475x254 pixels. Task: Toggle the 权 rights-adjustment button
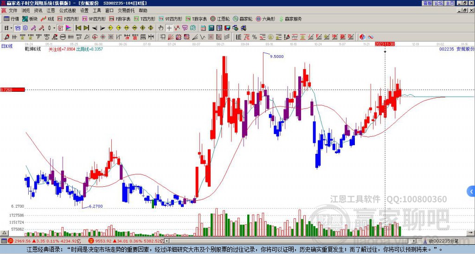pyautogui.click(x=60, y=28)
